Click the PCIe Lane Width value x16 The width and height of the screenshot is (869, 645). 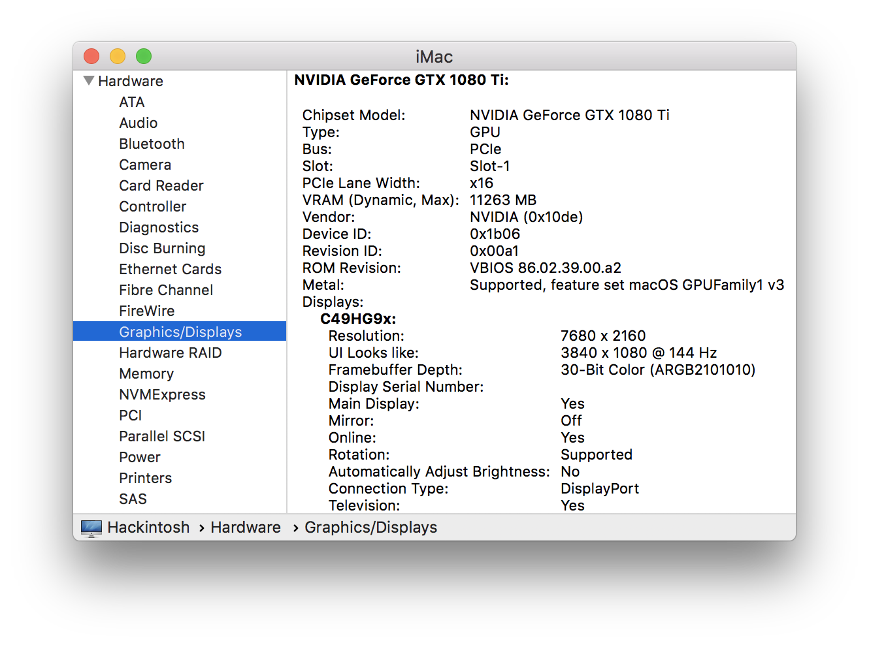coord(482,183)
